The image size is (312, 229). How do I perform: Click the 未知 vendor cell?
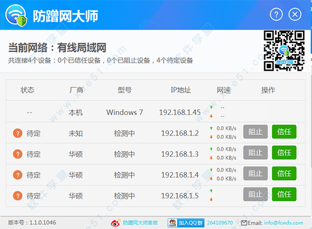[x=75, y=133]
